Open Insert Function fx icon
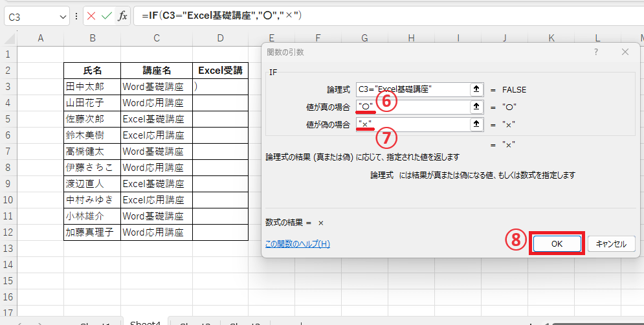This screenshot has height=325, width=644. pos(122,16)
